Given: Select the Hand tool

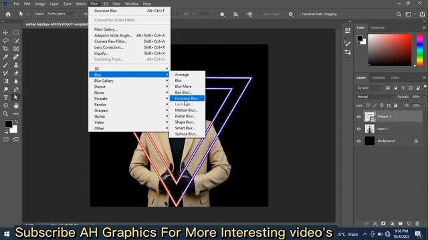Looking at the screenshot, I should click(16, 105).
